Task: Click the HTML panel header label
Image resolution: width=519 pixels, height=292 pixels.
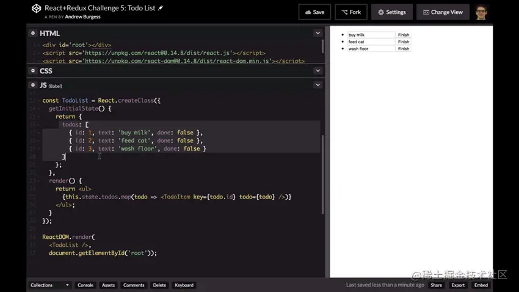Action: 49,34
